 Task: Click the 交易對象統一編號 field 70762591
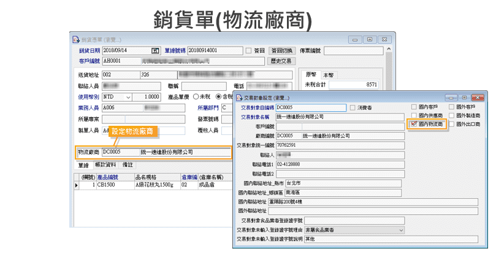[x=340, y=145]
